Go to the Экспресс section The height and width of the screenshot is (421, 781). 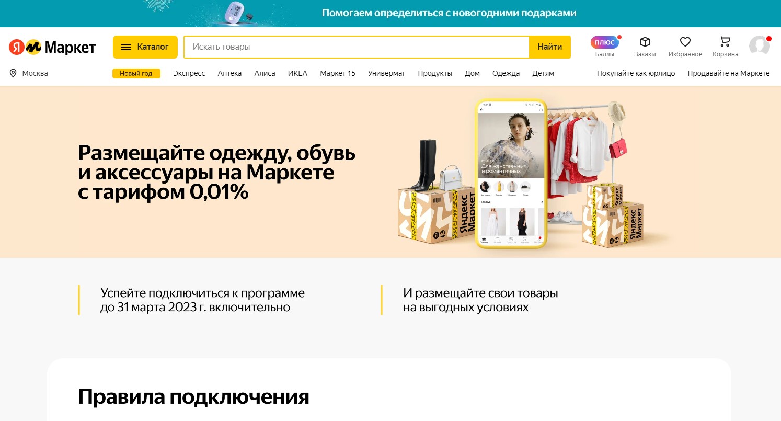[189, 73]
